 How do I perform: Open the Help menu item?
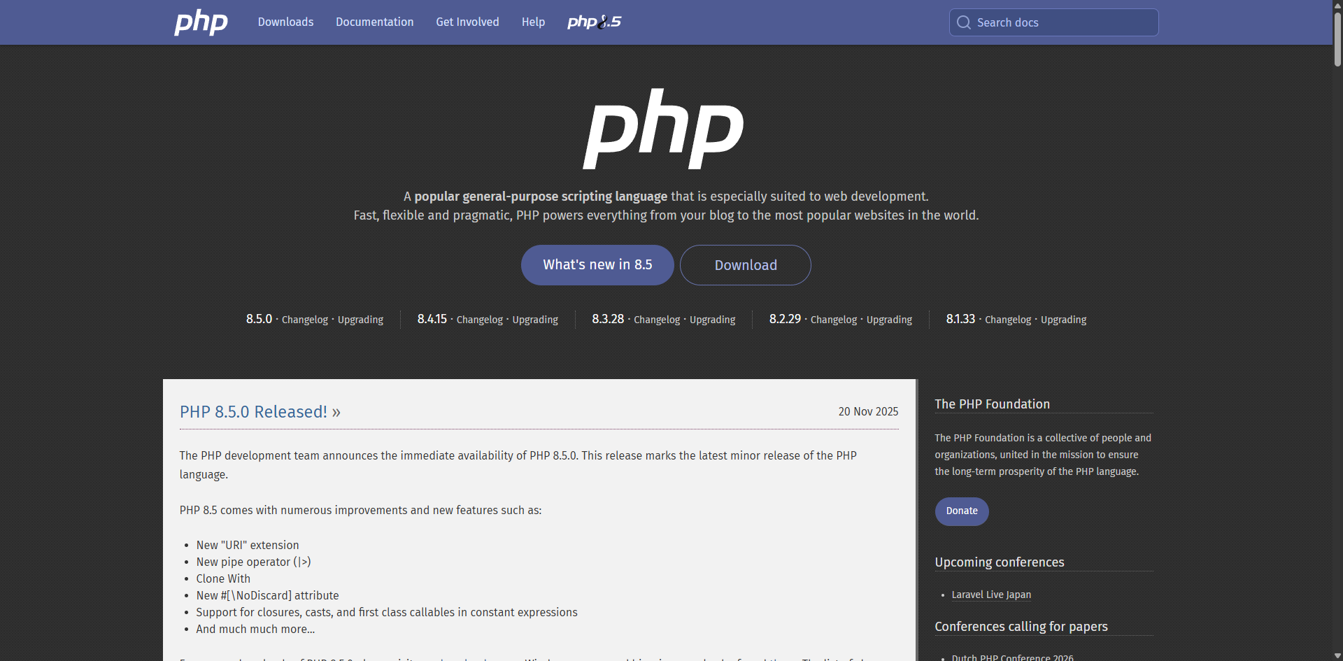(x=533, y=22)
